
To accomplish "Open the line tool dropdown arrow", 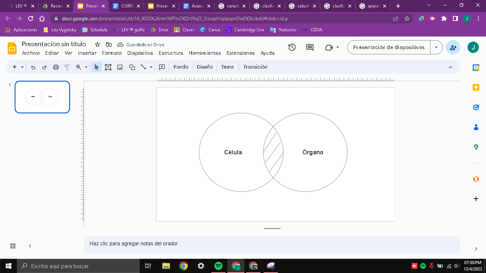I will point(151,67).
